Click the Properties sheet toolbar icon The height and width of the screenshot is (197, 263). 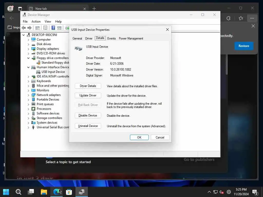(45, 28)
